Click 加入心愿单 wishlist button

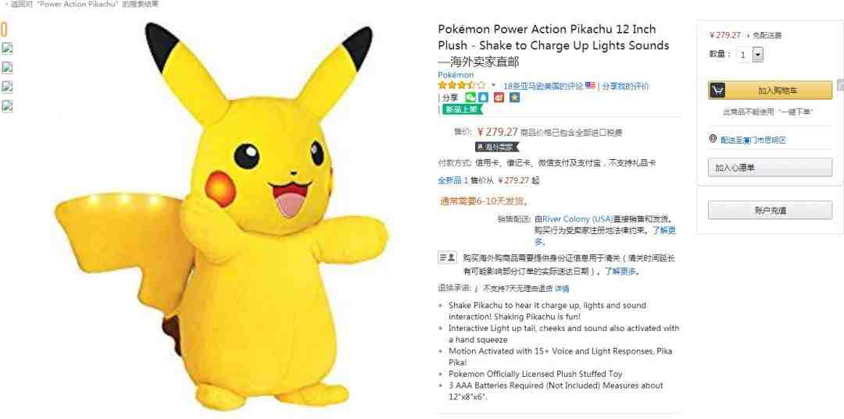771,168
